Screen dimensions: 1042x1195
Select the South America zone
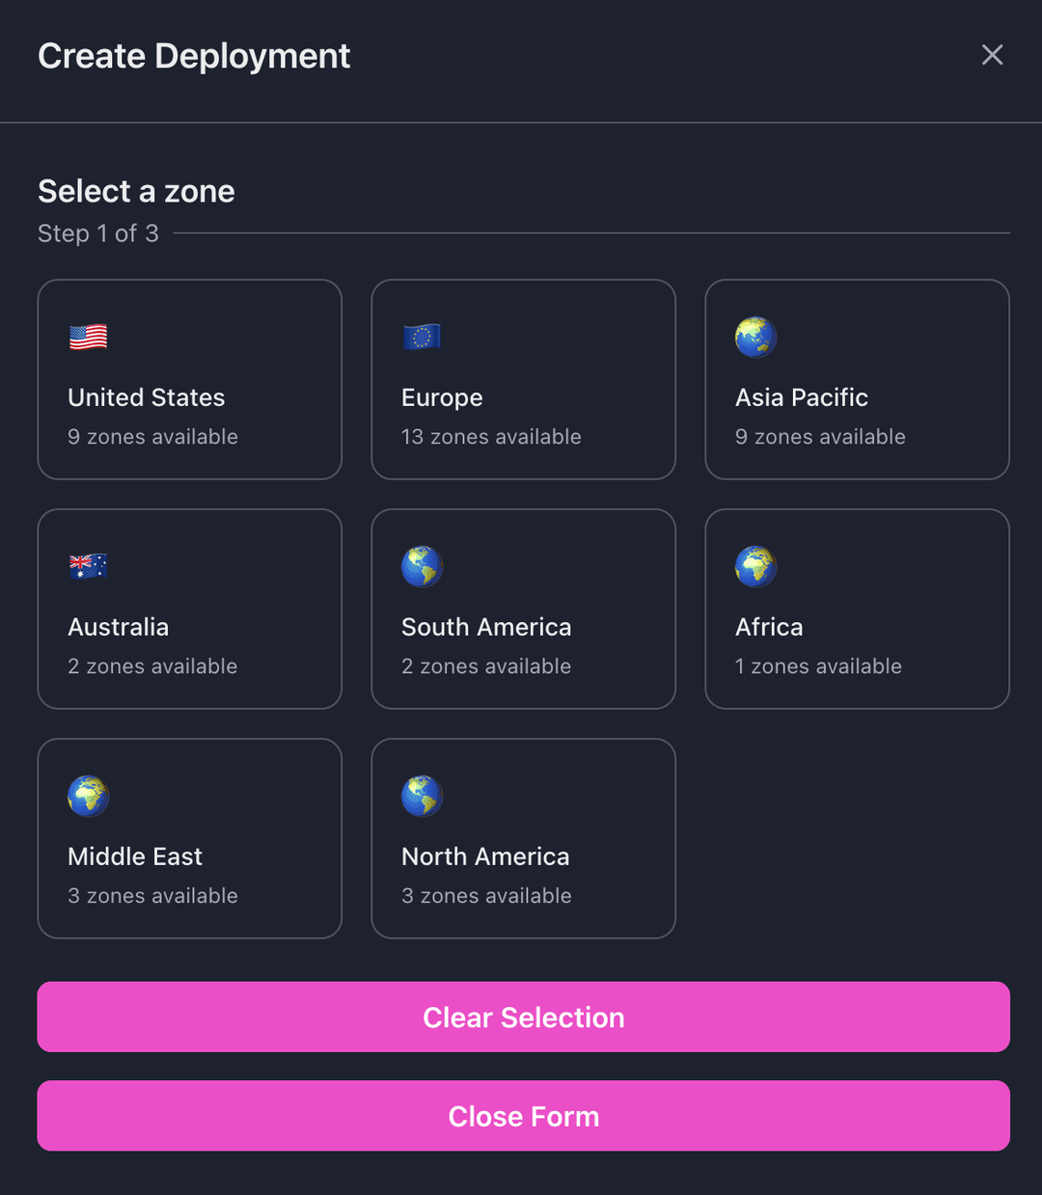[x=523, y=609]
